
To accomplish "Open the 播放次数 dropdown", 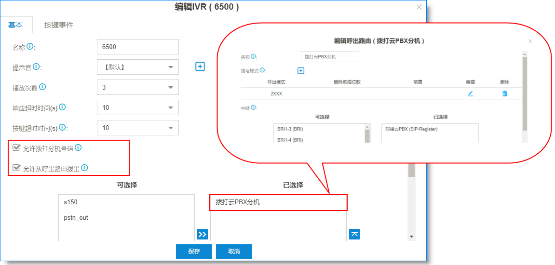I will (x=137, y=87).
